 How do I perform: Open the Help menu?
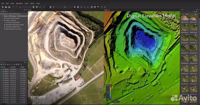(x=38, y=3)
